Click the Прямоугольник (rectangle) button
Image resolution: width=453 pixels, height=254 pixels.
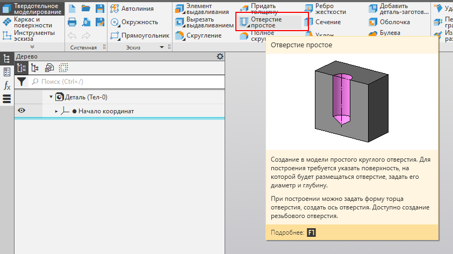pos(140,35)
